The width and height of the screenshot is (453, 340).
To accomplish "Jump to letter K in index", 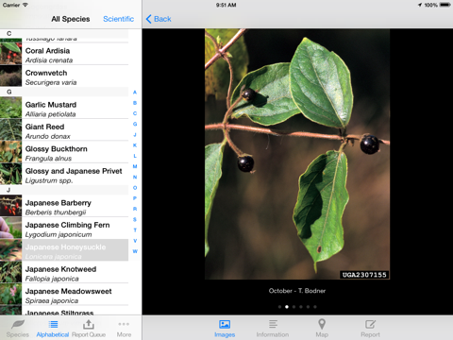I will point(135,145).
